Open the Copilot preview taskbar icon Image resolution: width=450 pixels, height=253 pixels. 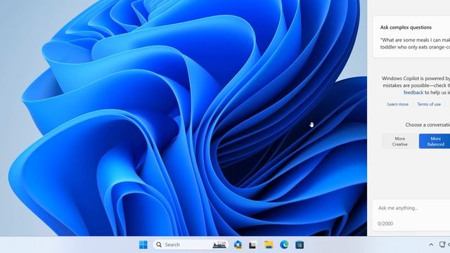pos(238,245)
